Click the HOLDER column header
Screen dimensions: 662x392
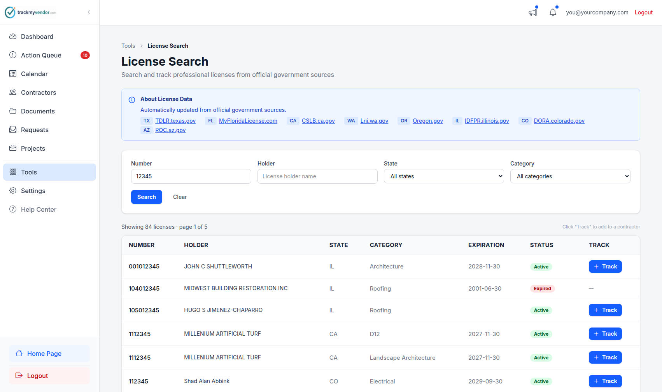pyautogui.click(x=196, y=245)
